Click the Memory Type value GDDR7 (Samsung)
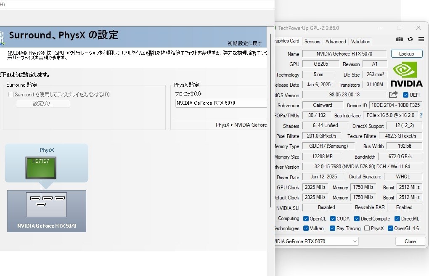 (x=328, y=146)
